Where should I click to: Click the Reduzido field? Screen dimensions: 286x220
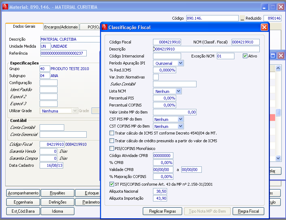273,18
